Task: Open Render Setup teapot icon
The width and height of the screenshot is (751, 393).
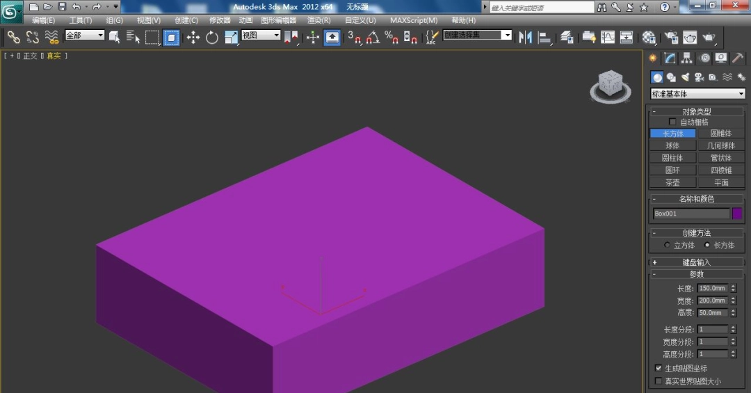Action: (672, 37)
